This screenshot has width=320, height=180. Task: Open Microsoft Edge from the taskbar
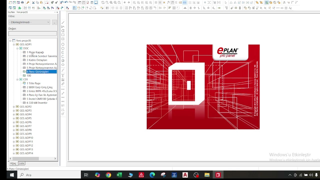click(152, 175)
